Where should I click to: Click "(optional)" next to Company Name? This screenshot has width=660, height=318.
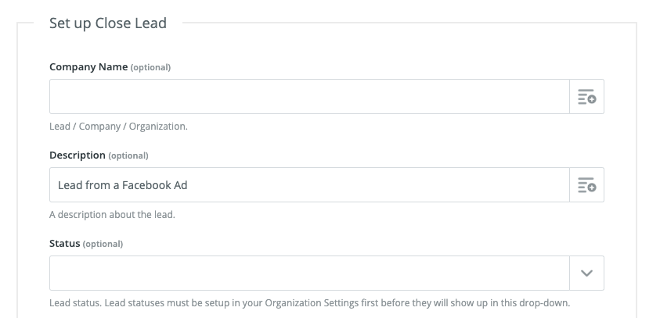coord(150,67)
